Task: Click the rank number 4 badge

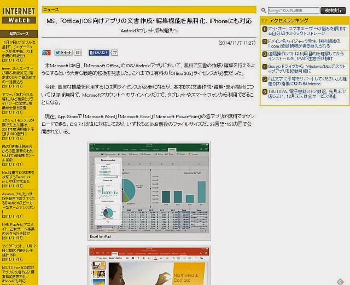Action: (x=265, y=67)
